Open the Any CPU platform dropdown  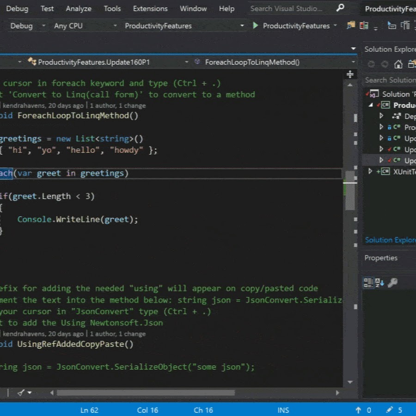[115, 25]
